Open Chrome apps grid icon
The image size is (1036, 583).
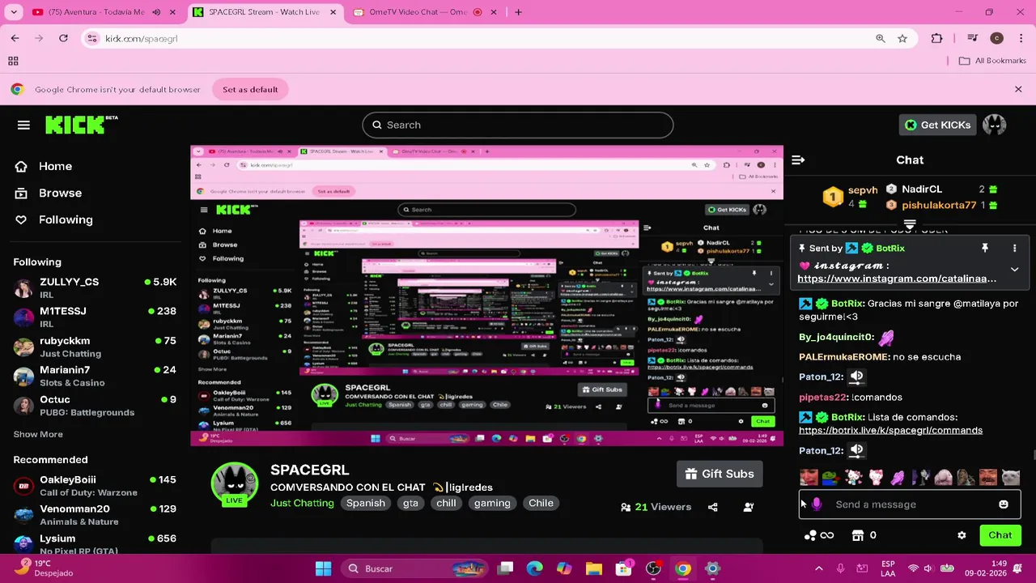(x=13, y=61)
